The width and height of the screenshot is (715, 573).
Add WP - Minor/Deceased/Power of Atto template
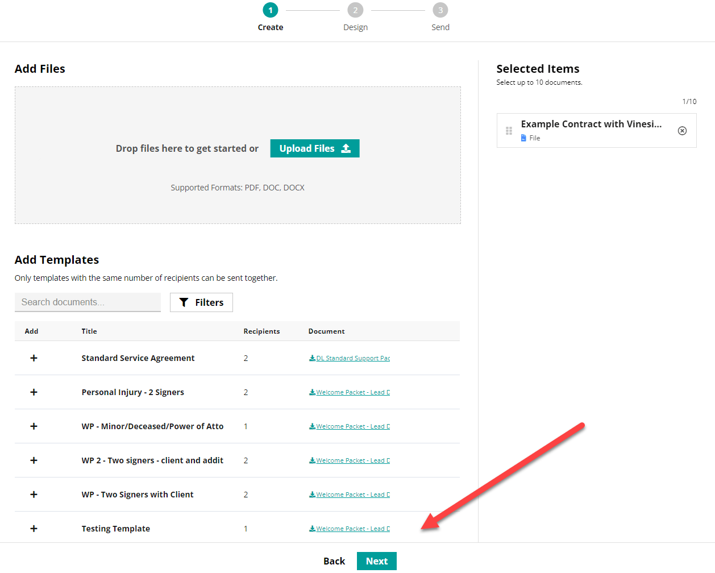pos(34,426)
